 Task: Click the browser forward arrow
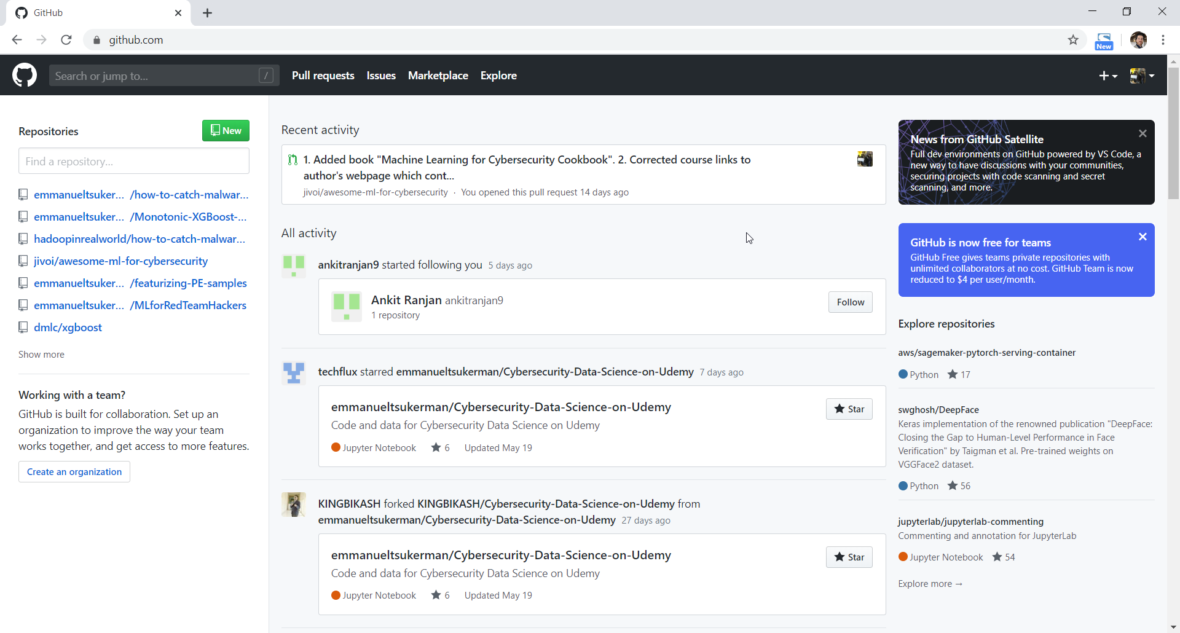pos(41,40)
